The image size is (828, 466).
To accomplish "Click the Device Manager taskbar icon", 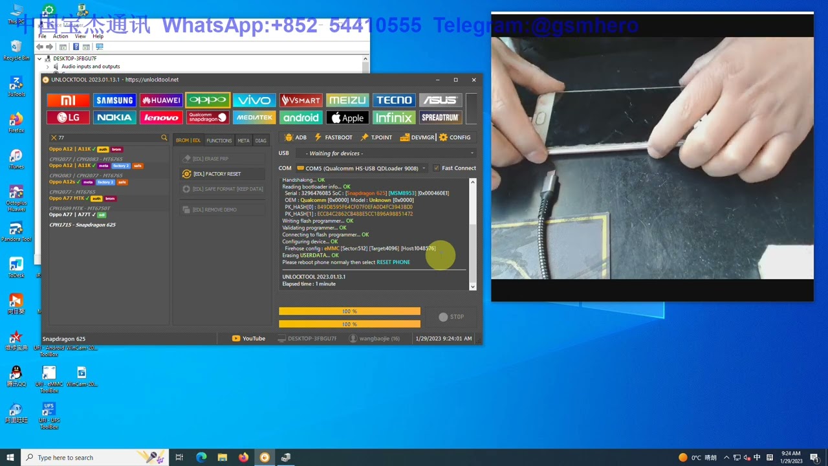I will 285,458.
